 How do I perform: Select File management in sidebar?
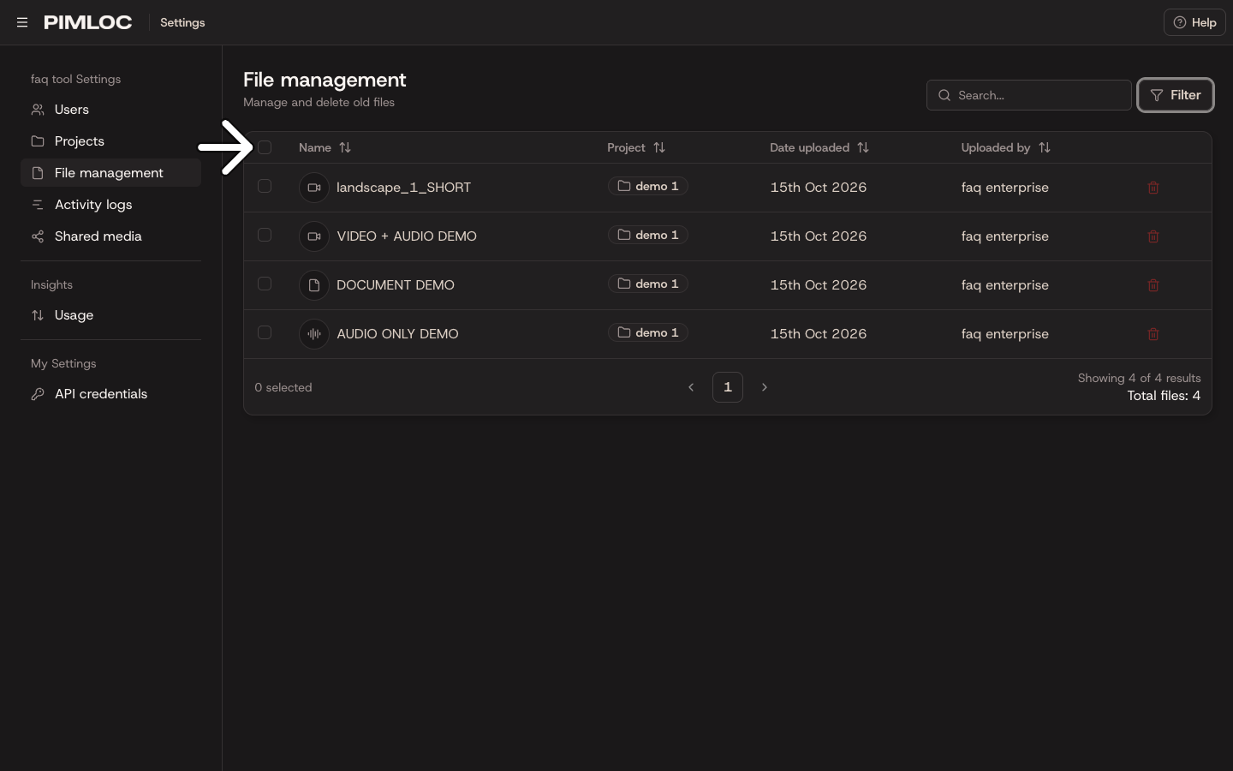coord(110,173)
